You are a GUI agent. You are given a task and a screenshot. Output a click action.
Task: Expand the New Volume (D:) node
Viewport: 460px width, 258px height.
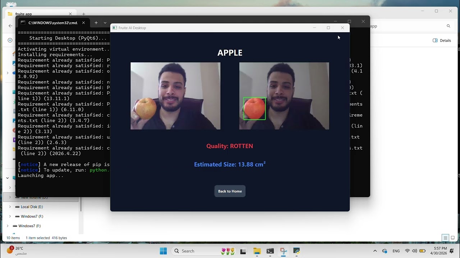pyautogui.click(x=10, y=197)
